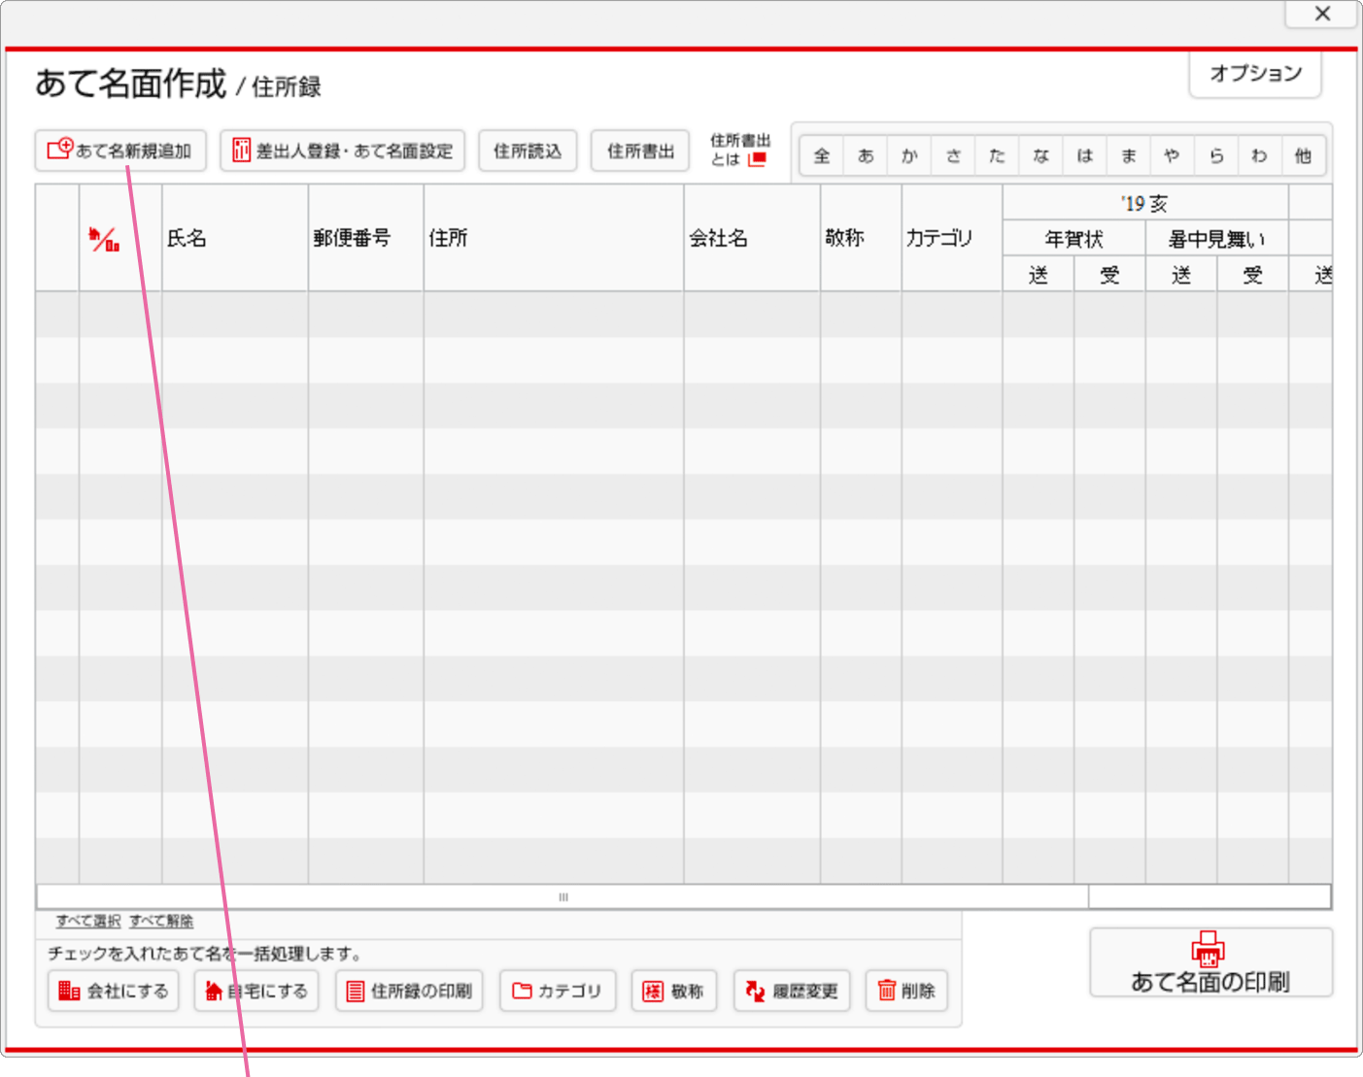Click the 住所読込 button

pos(528,151)
